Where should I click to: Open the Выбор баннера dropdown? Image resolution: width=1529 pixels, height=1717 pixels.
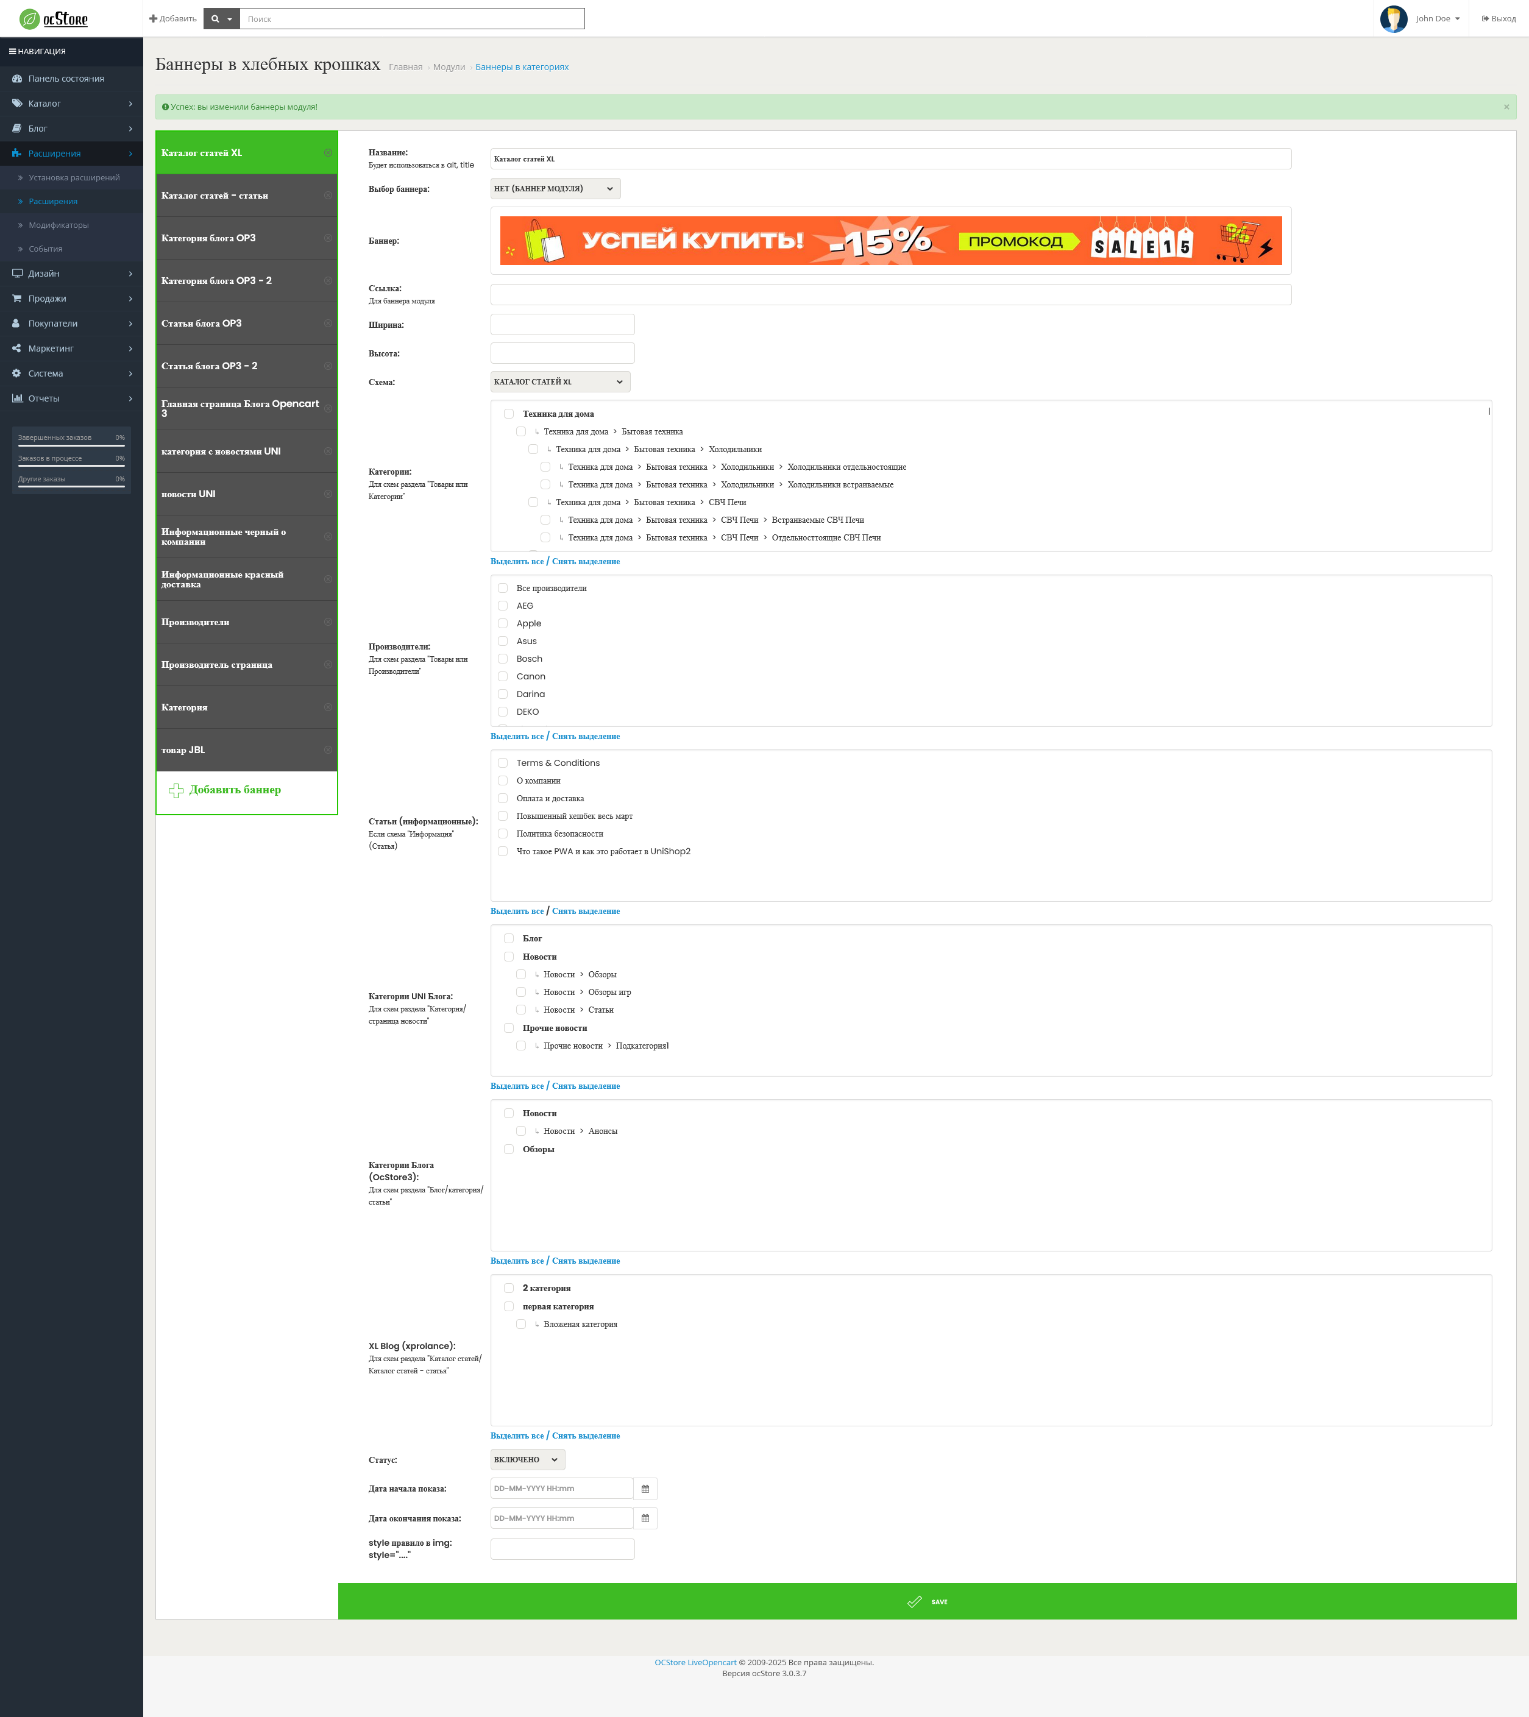click(555, 189)
